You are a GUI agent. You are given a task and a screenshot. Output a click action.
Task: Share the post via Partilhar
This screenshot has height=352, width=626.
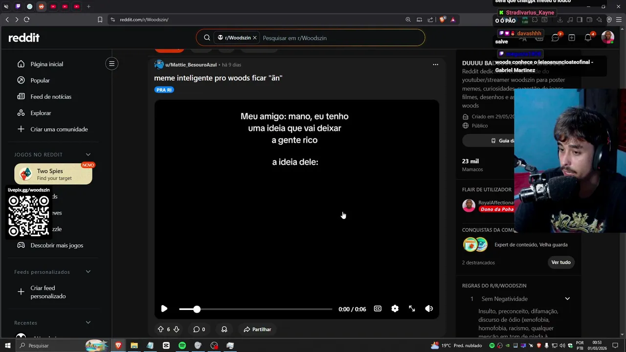tap(257, 330)
